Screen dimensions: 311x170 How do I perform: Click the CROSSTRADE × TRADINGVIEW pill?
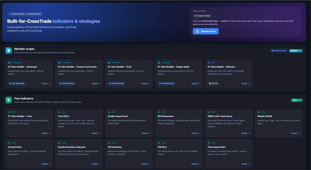(x=25, y=14)
